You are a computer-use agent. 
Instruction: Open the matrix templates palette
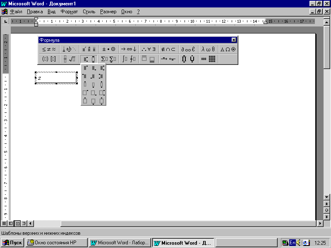coord(208,59)
